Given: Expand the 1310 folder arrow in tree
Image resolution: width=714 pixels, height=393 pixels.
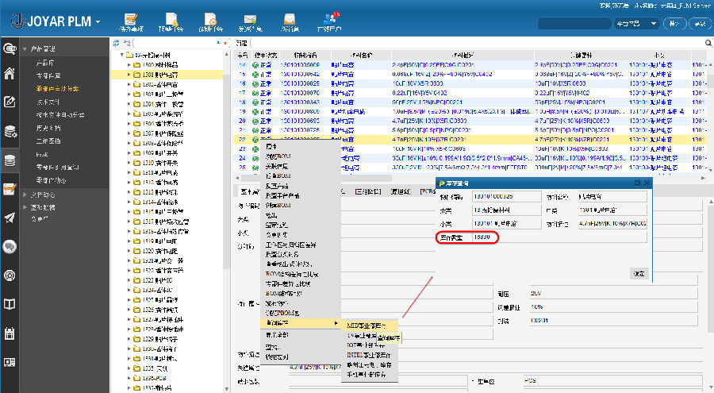Looking at the screenshot, I should point(129,162).
